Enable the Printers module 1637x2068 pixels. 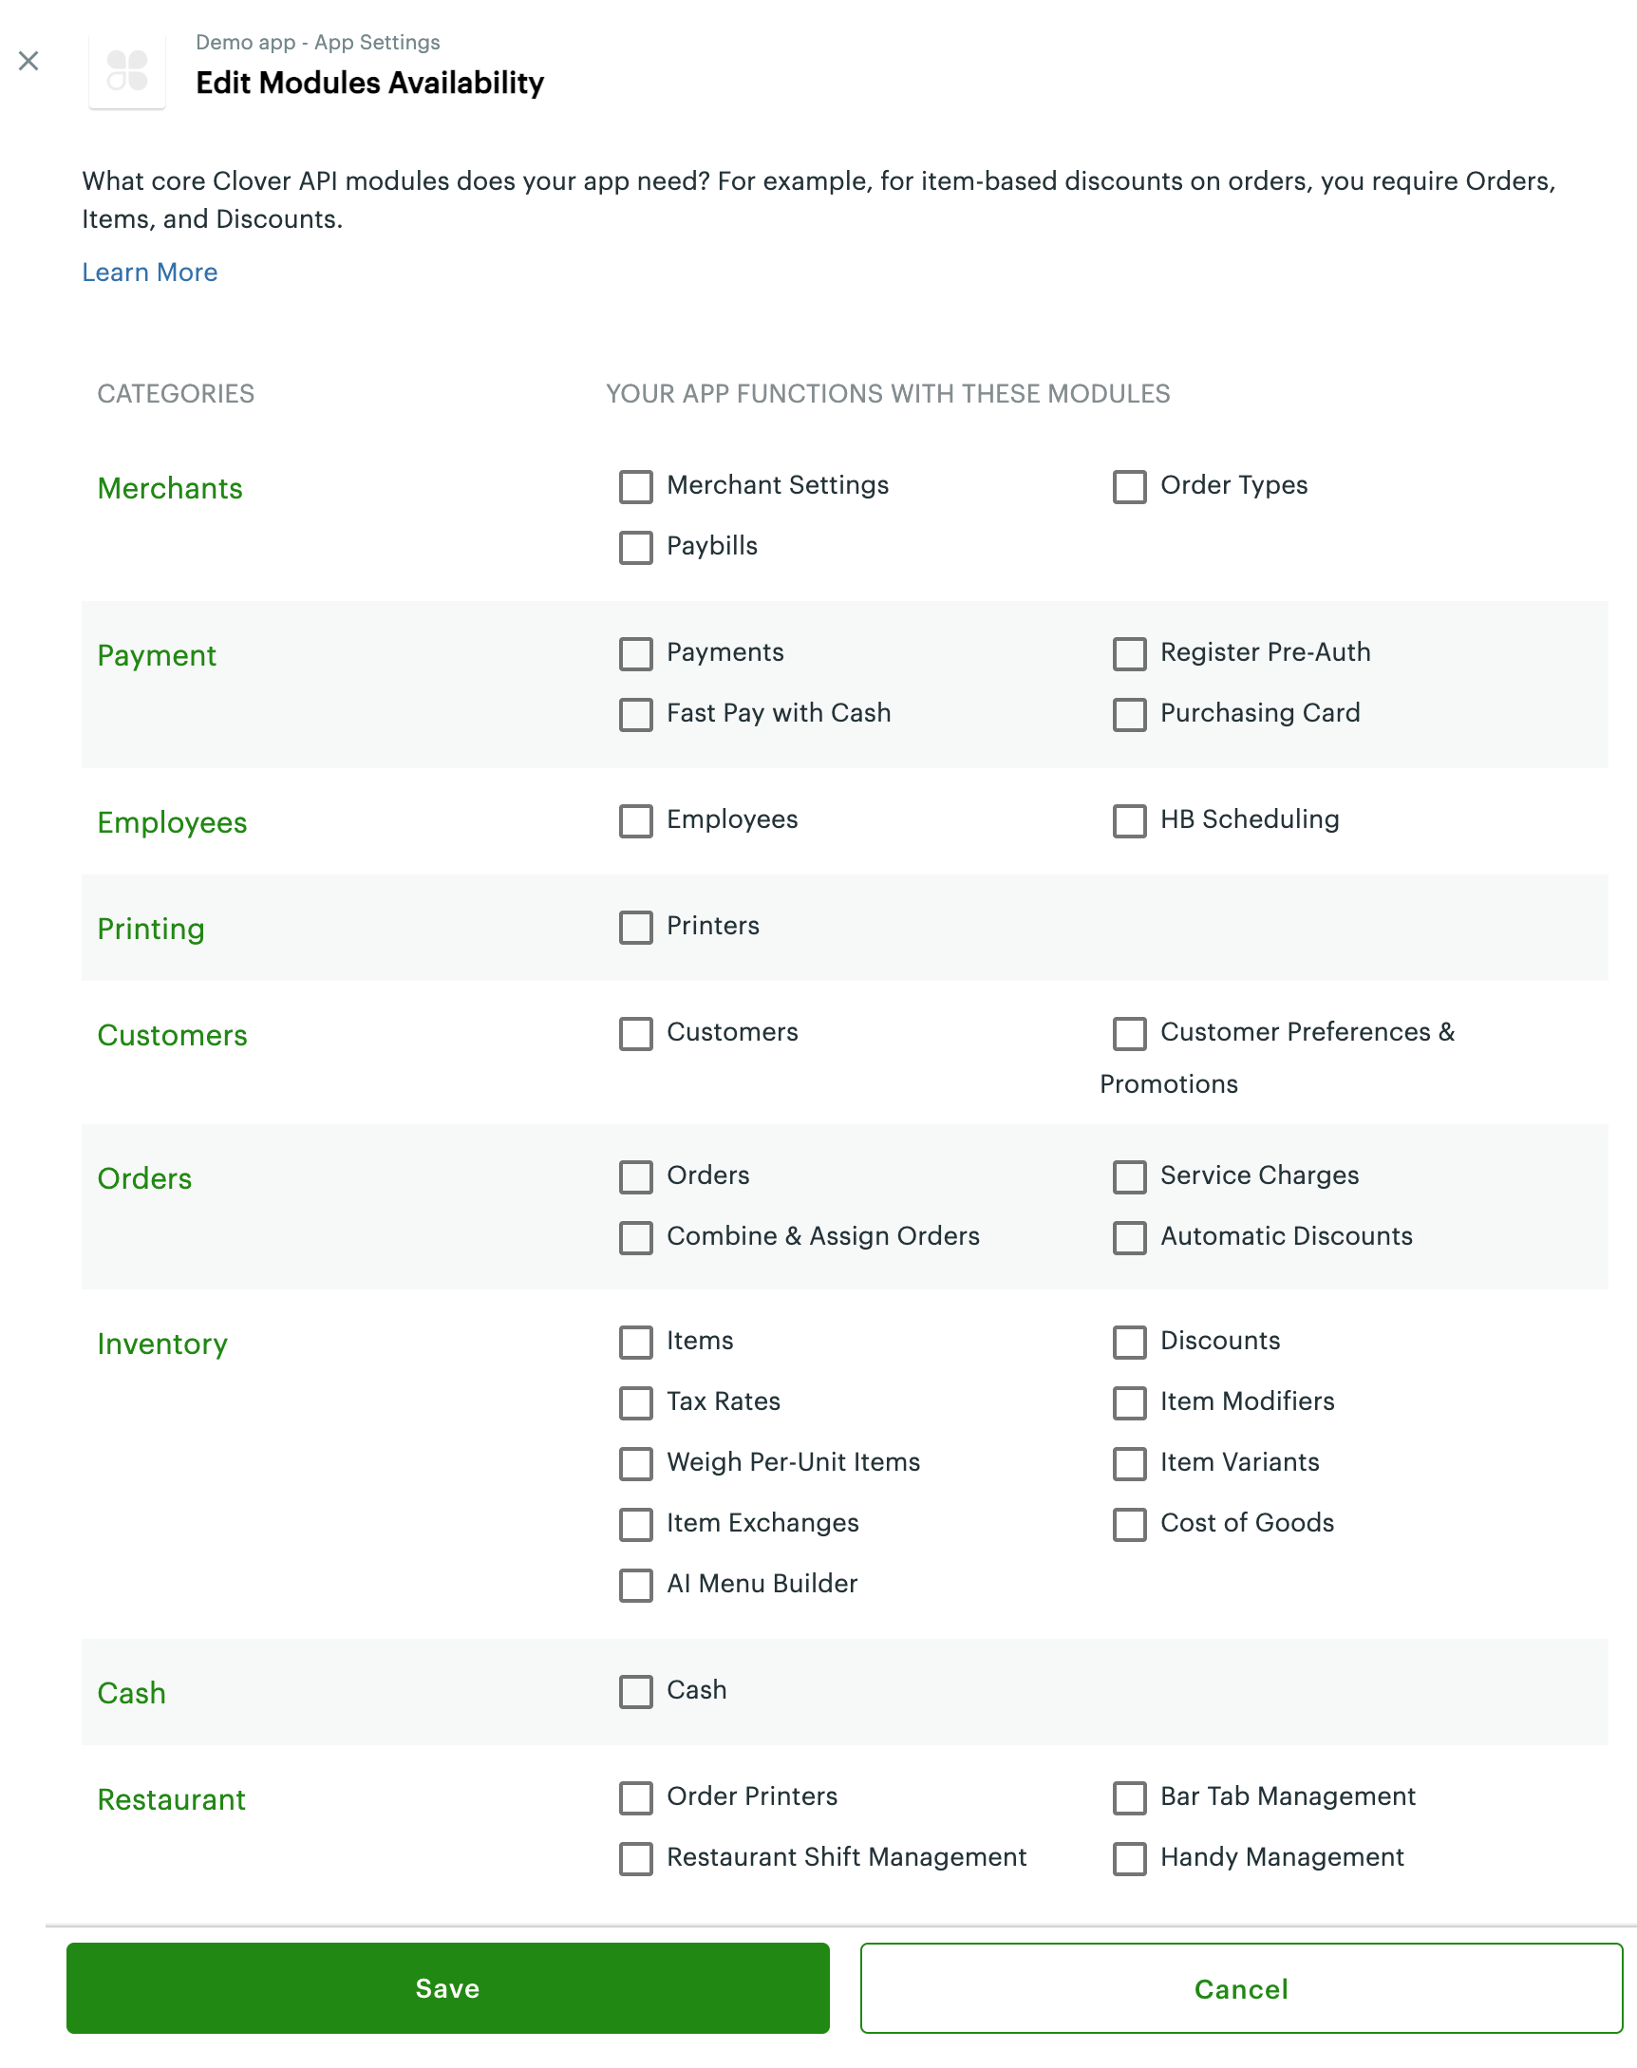pos(634,928)
